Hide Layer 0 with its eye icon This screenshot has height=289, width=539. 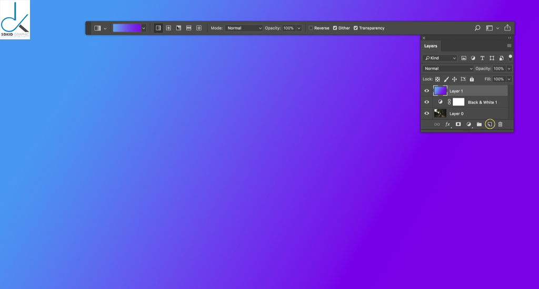(x=426, y=113)
